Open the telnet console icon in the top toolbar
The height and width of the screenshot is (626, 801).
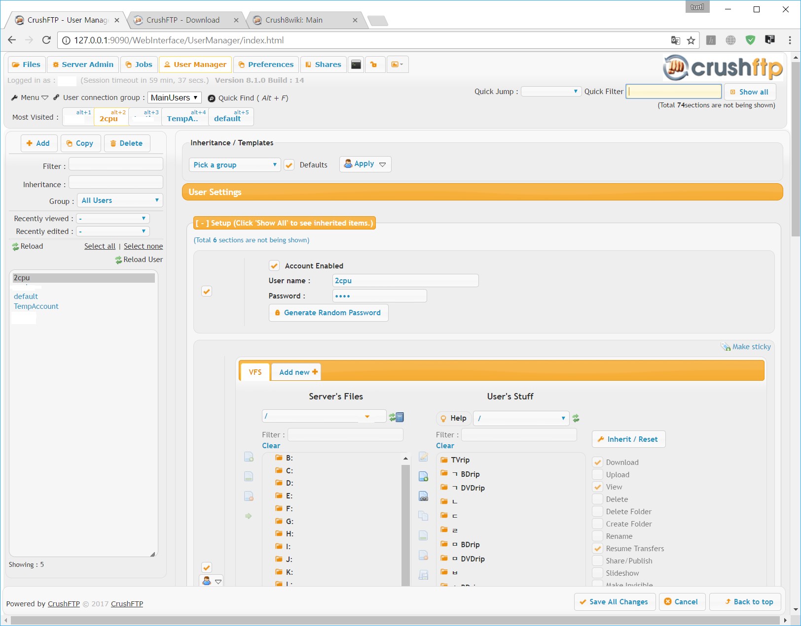coord(356,65)
